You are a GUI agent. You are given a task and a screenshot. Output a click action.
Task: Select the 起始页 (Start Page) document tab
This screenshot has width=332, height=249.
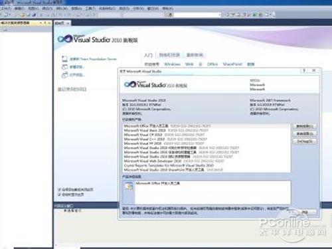point(60,23)
